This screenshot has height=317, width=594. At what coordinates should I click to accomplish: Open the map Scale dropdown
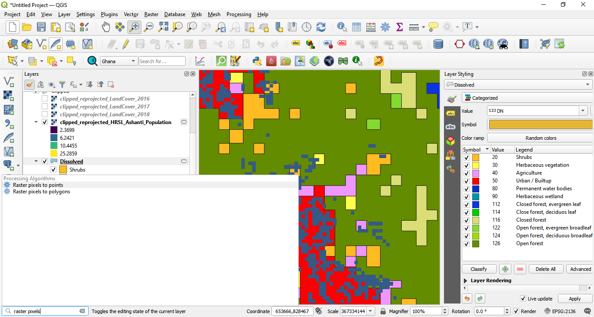[x=371, y=311]
